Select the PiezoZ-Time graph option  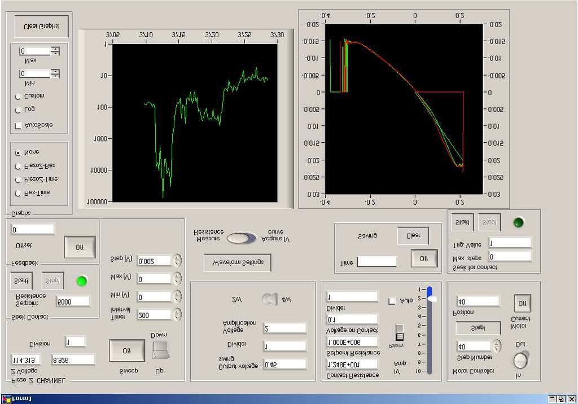[x=17, y=179]
